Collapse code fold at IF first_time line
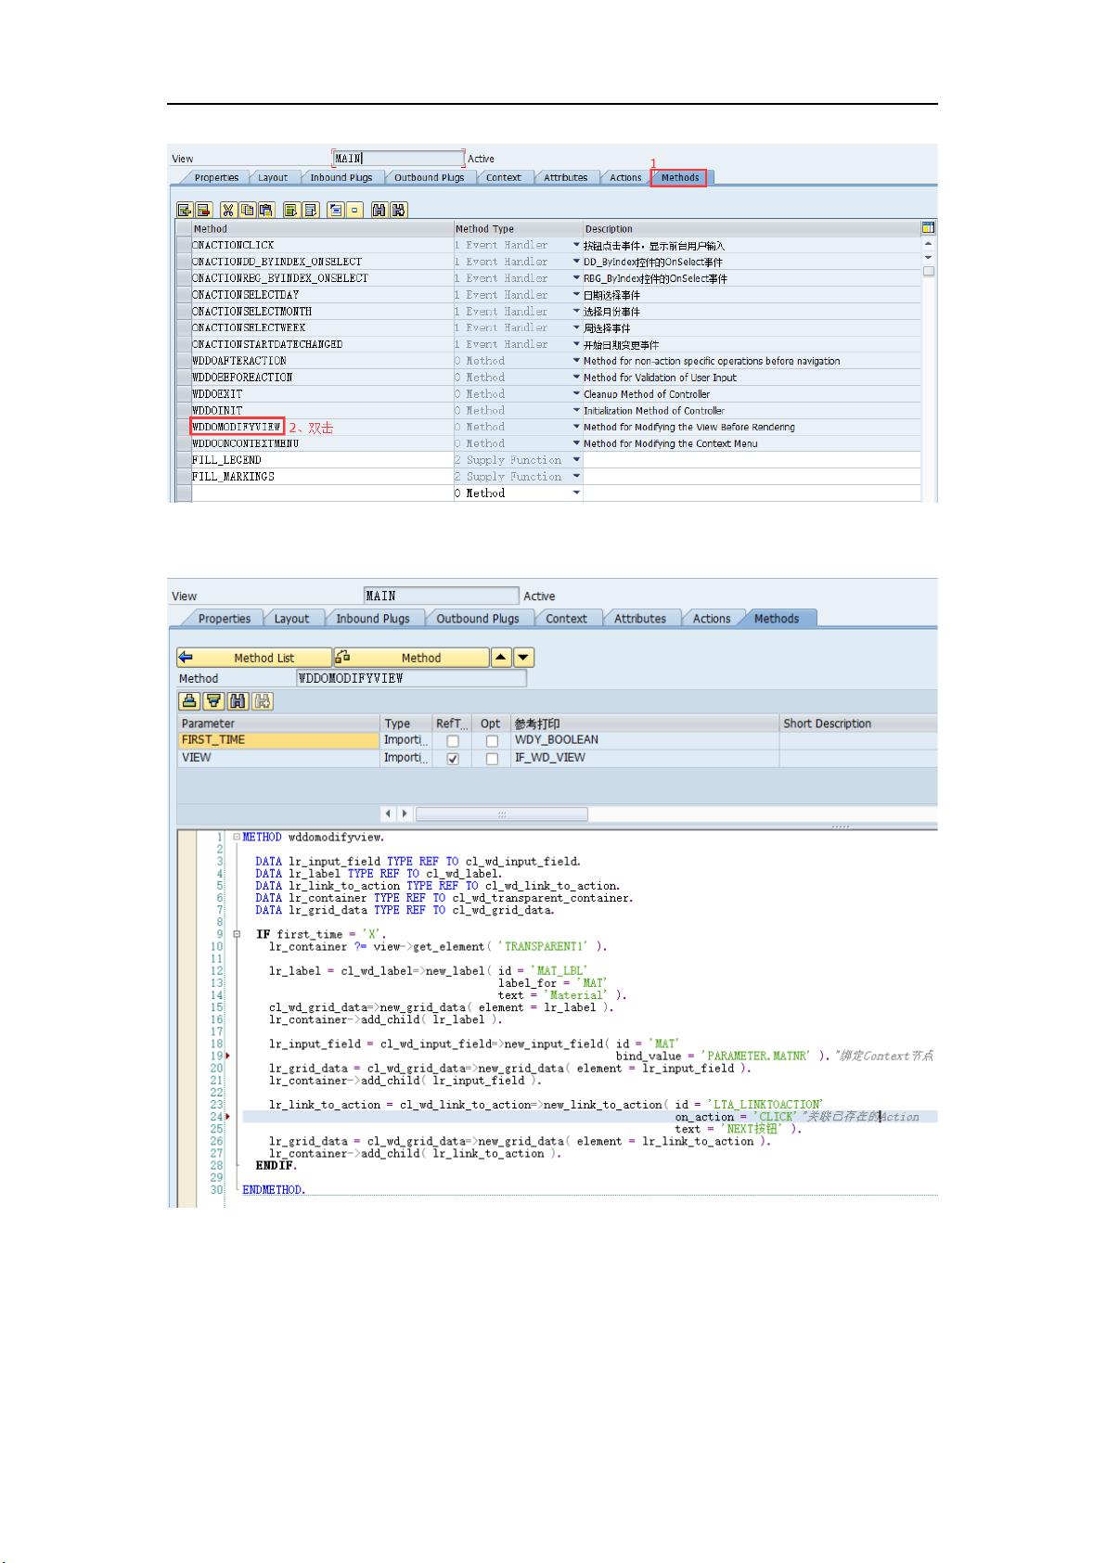Screen dimensions: 1106x1563 click(x=237, y=934)
